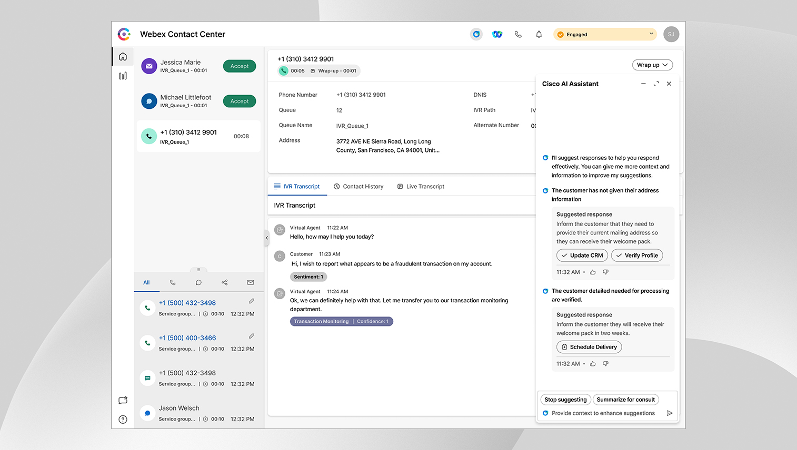Image resolution: width=797 pixels, height=450 pixels.
Task: Filter interaction history by chat icon
Action: [x=198, y=282]
